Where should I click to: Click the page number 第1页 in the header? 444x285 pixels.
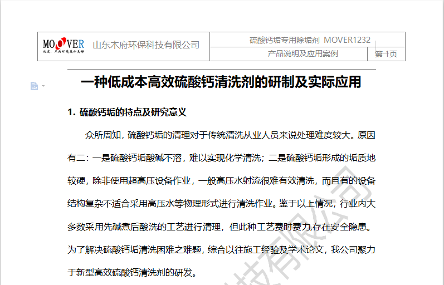coord(386,54)
